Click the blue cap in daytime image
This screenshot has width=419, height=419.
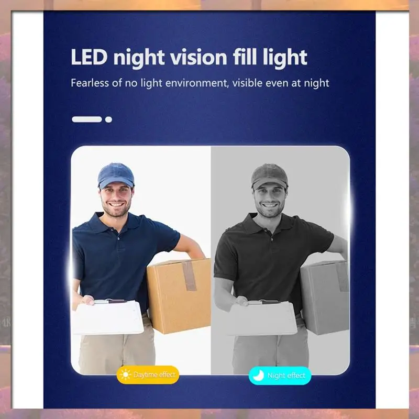pos(116,175)
